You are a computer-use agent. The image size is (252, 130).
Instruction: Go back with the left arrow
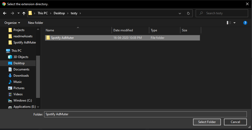[5, 13]
